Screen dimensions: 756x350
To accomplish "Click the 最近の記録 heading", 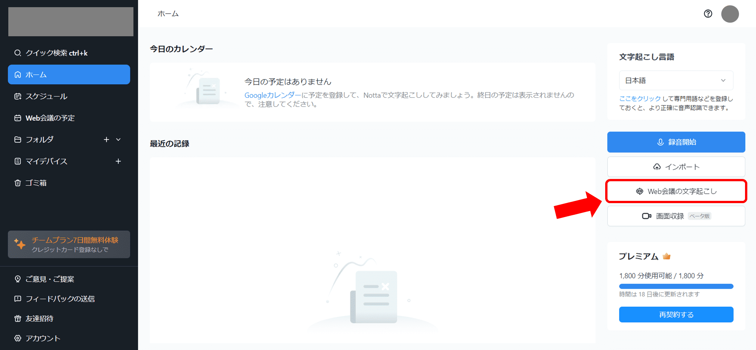I will pyautogui.click(x=169, y=144).
